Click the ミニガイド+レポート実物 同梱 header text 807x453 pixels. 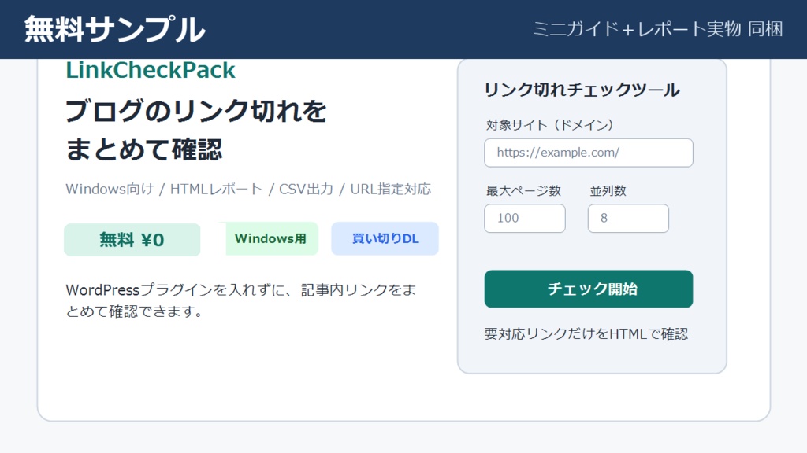pyautogui.click(x=658, y=29)
